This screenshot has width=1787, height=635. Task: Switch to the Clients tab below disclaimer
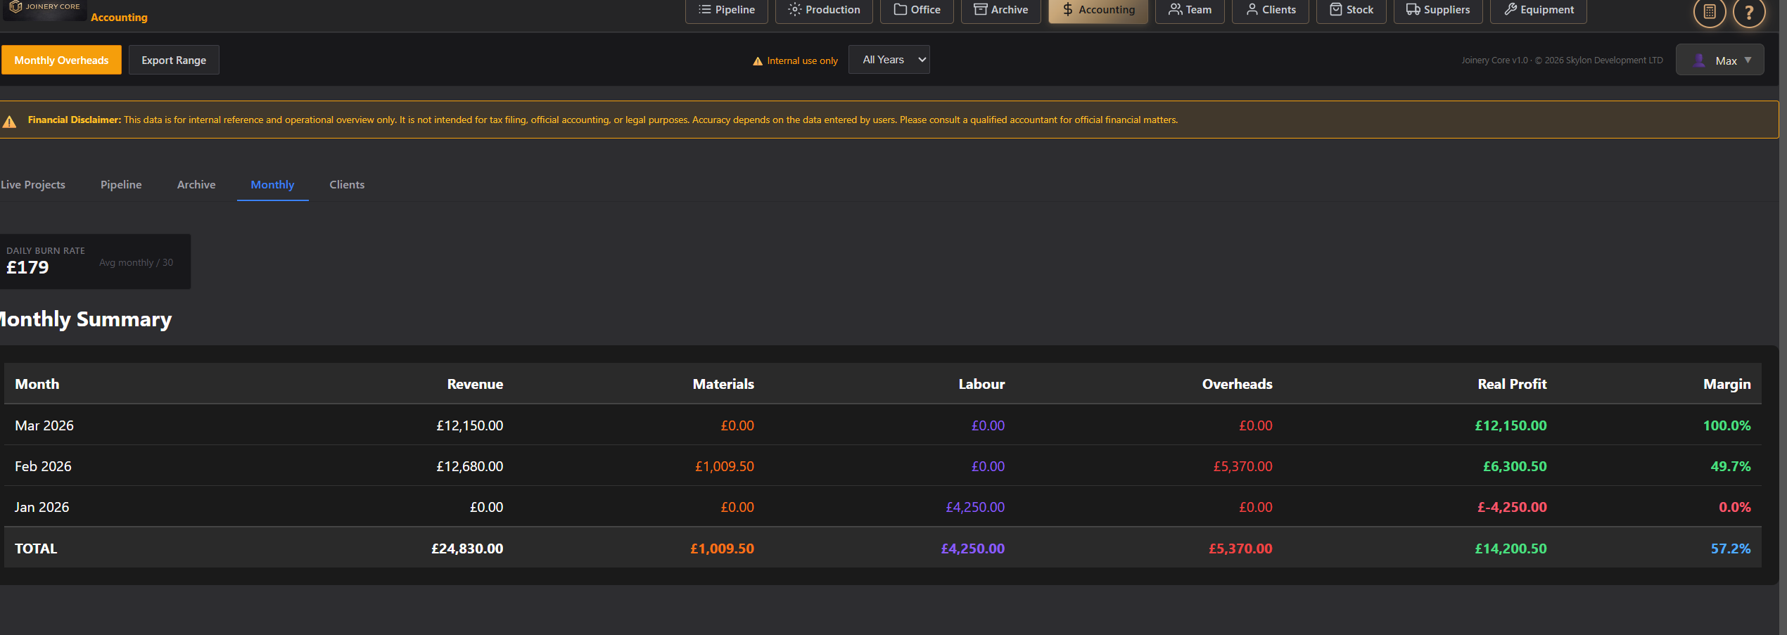[347, 185]
